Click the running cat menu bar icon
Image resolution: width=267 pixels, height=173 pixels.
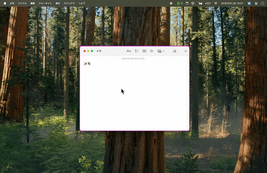click(x=200, y=3)
